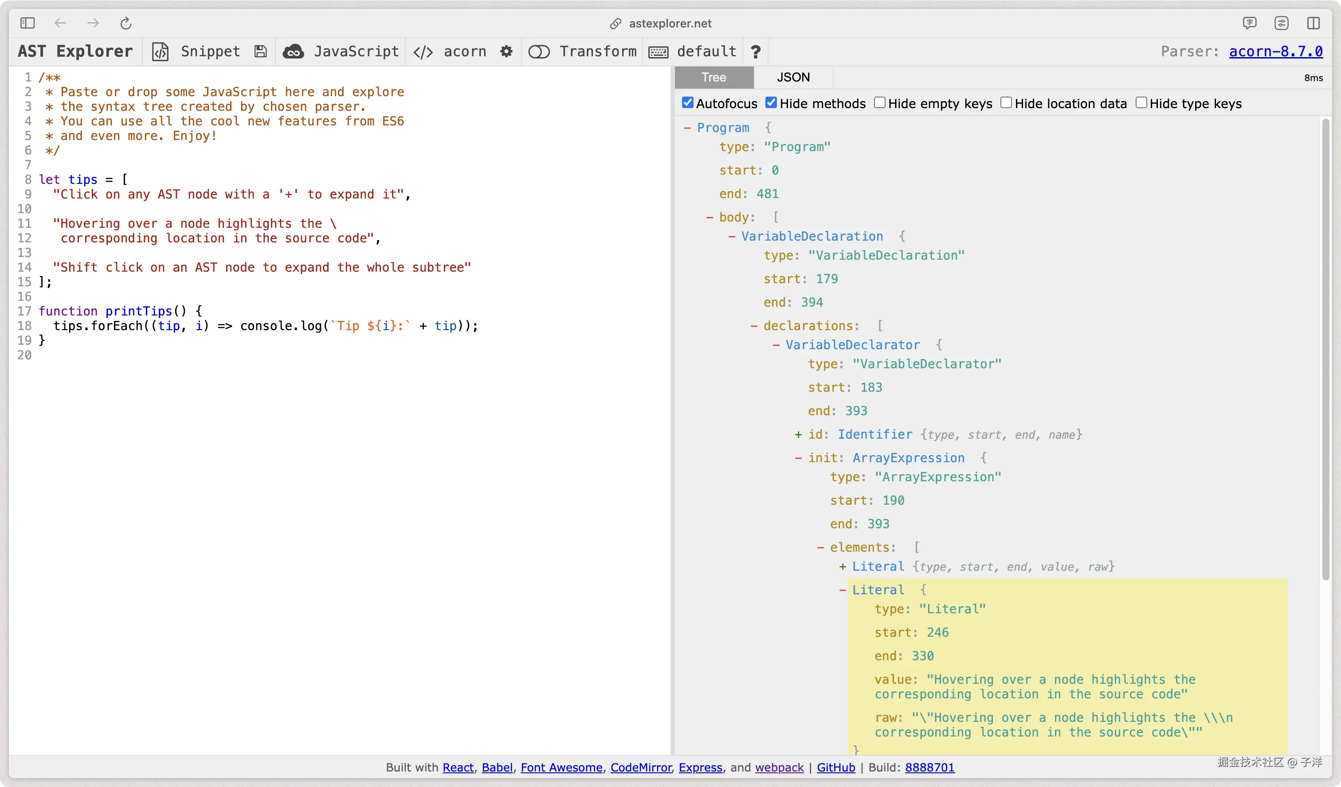This screenshot has height=787, width=1341.
Task: Toggle the browser sidebar panel icon
Action: (27, 23)
